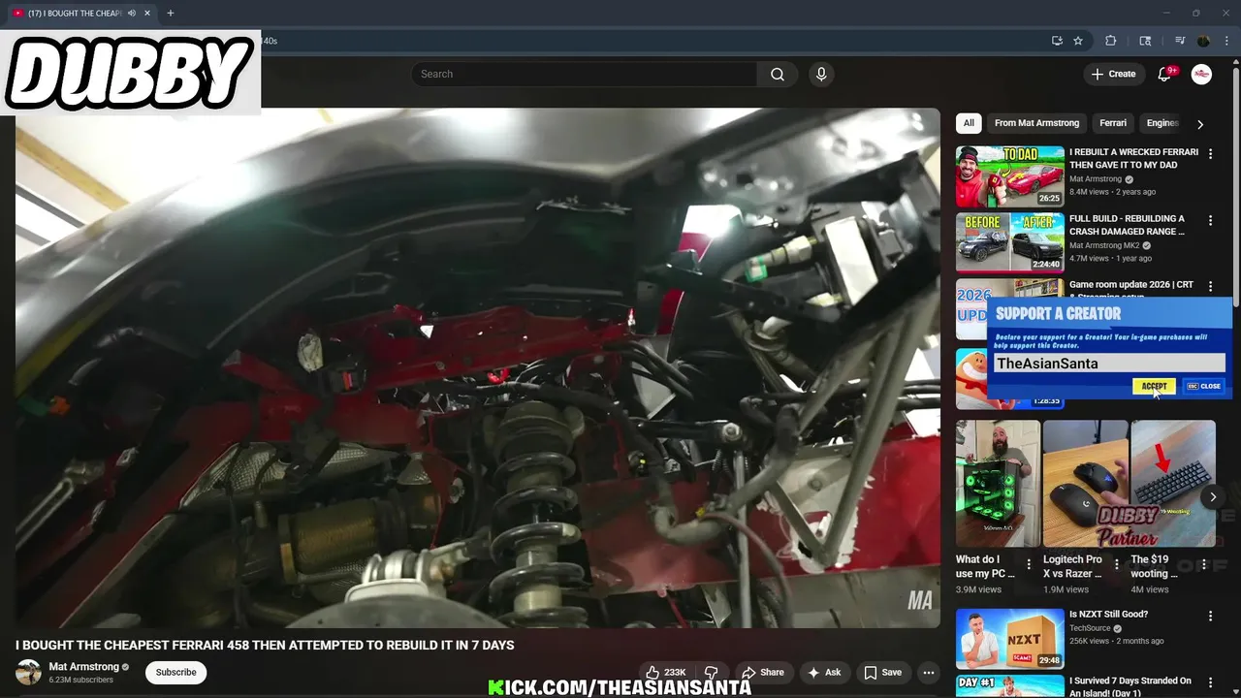Screen dimensions: 1241x698
Task: Open FULL BUILD Range Rover thumbnail
Action: (x=1009, y=242)
